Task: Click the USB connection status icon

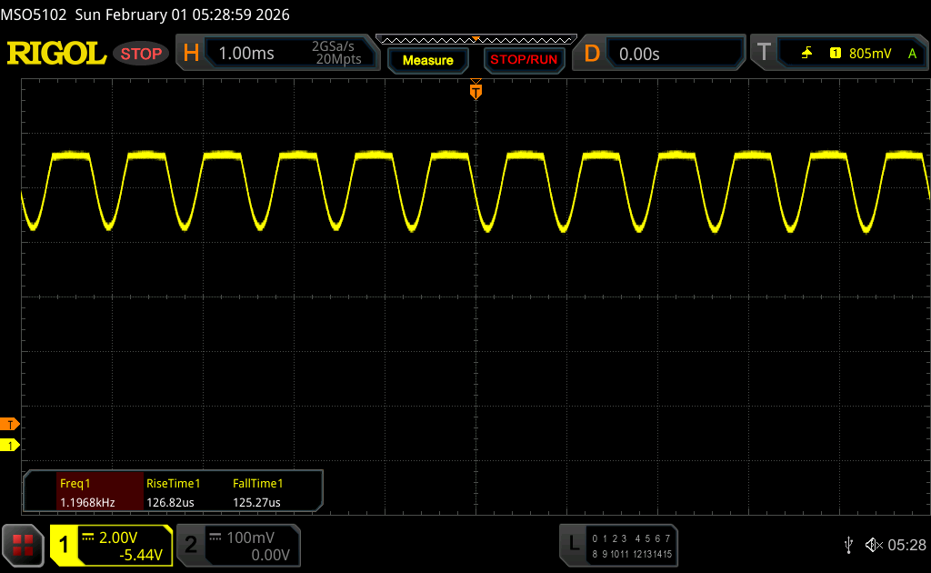Action: point(848,545)
